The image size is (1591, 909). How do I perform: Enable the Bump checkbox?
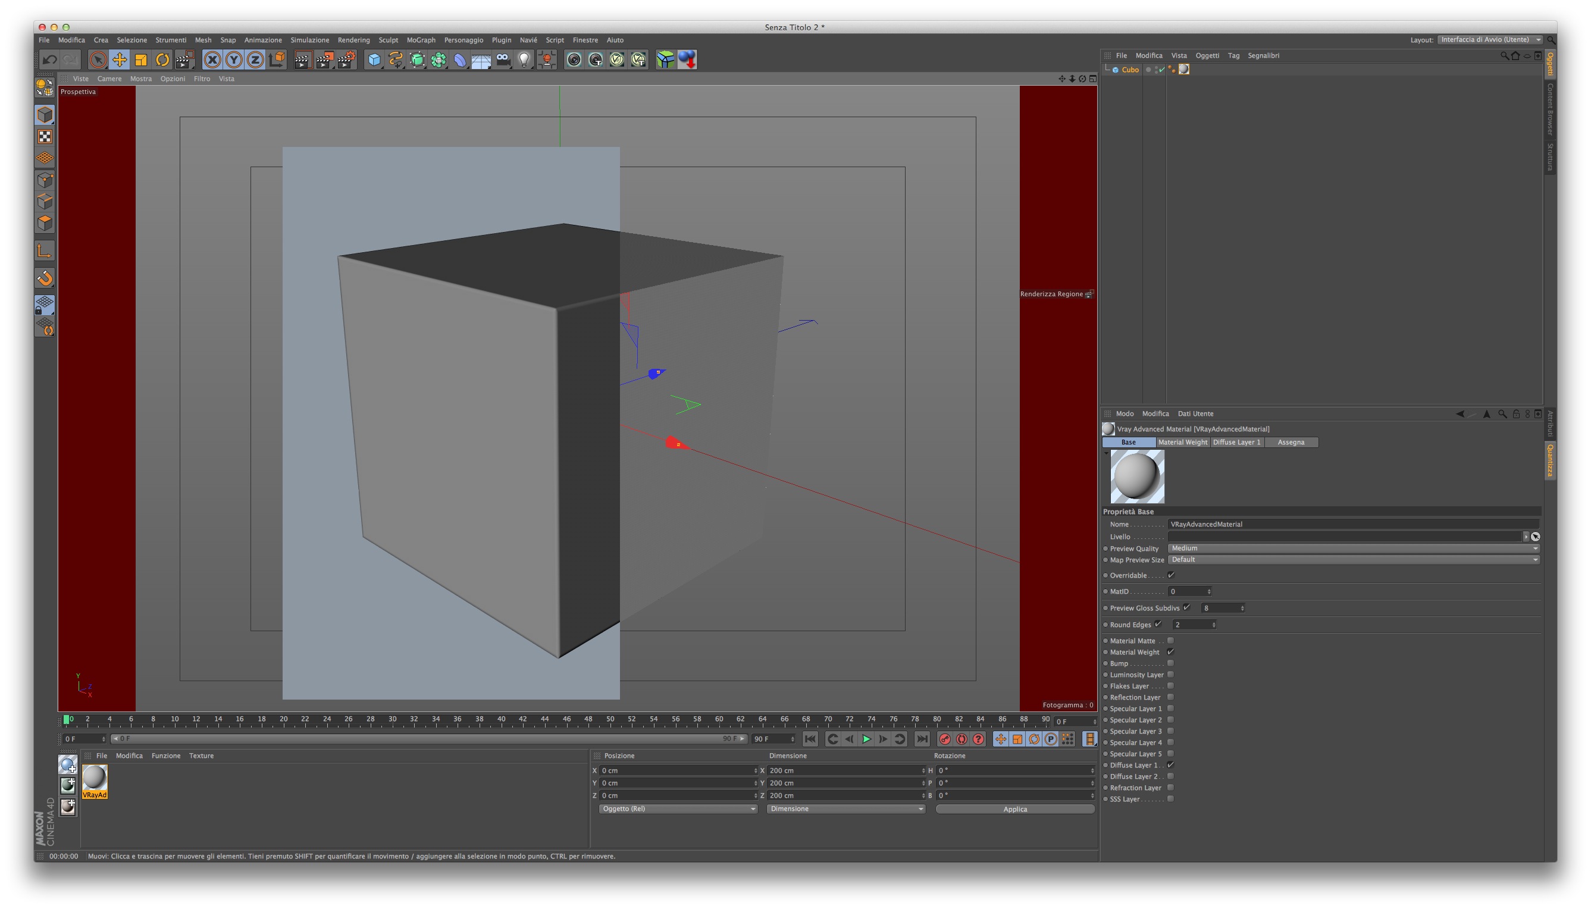click(1171, 663)
